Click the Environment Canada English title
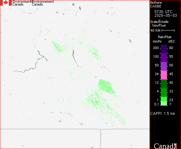This screenshot has width=181, height=149. click(22, 3)
